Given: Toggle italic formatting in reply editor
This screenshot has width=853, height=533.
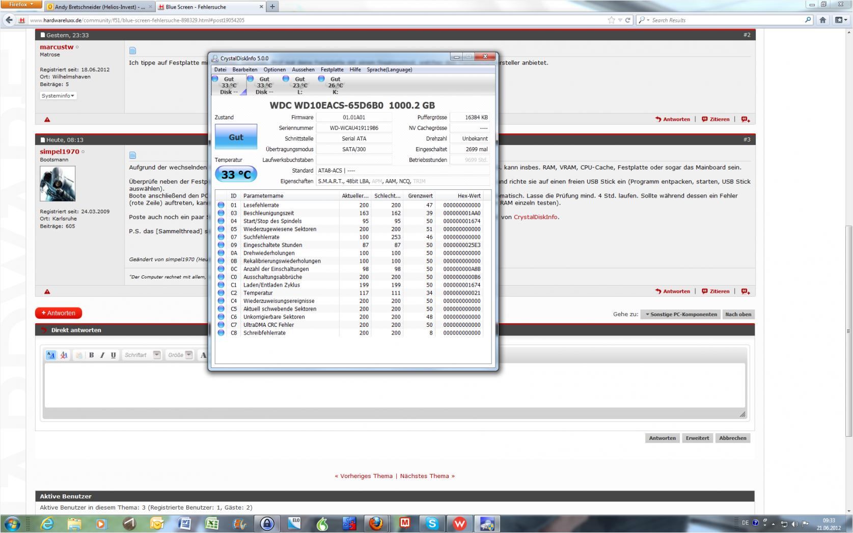Looking at the screenshot, I should (102, 355).
